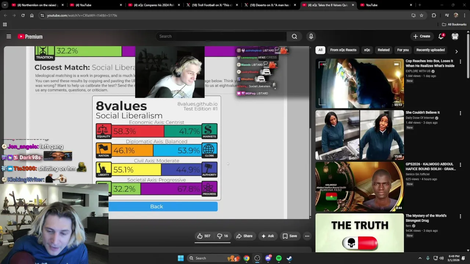
Task: Open All Bookmarks folder
Action: pos(454,25)
